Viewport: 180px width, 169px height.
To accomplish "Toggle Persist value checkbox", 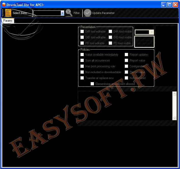I will 126,72.
